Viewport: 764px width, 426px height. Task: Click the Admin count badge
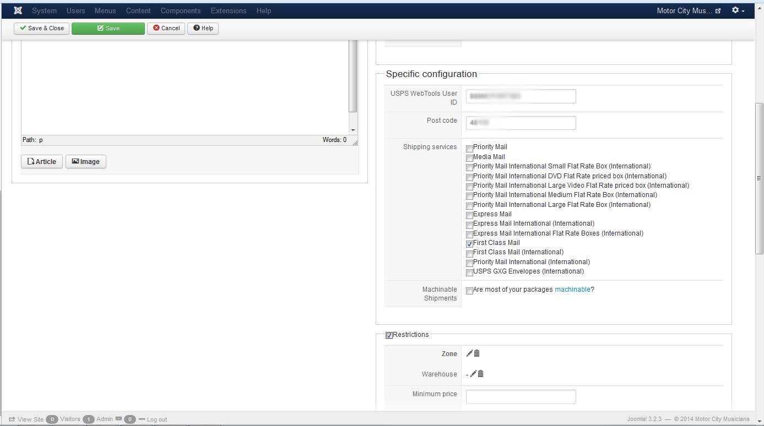89,419
